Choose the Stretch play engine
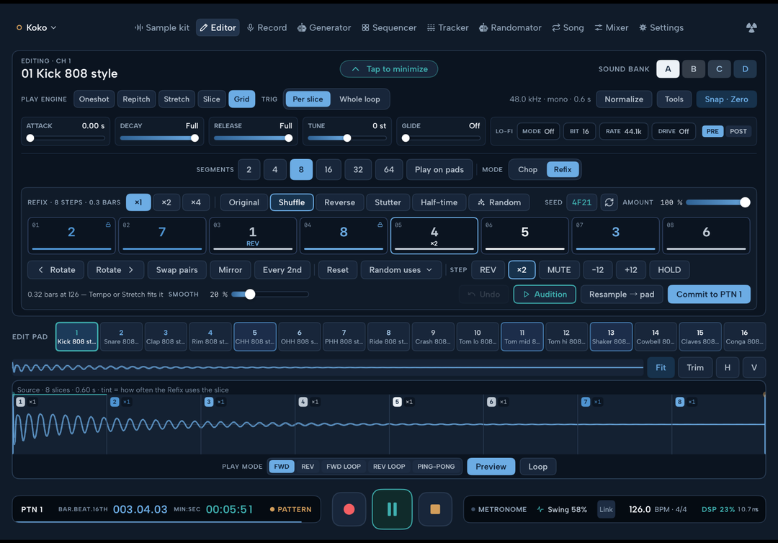Screen dimensions: 778x543 point(176,99)
